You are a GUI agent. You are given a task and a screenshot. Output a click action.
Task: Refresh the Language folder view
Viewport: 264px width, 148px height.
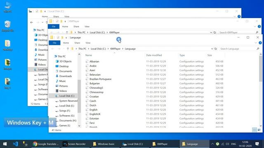[x=216, y=49]
